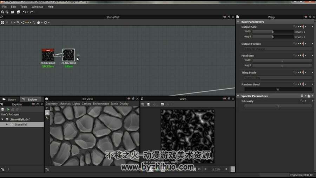Adjust the Intensity slider

click(278, 106)
